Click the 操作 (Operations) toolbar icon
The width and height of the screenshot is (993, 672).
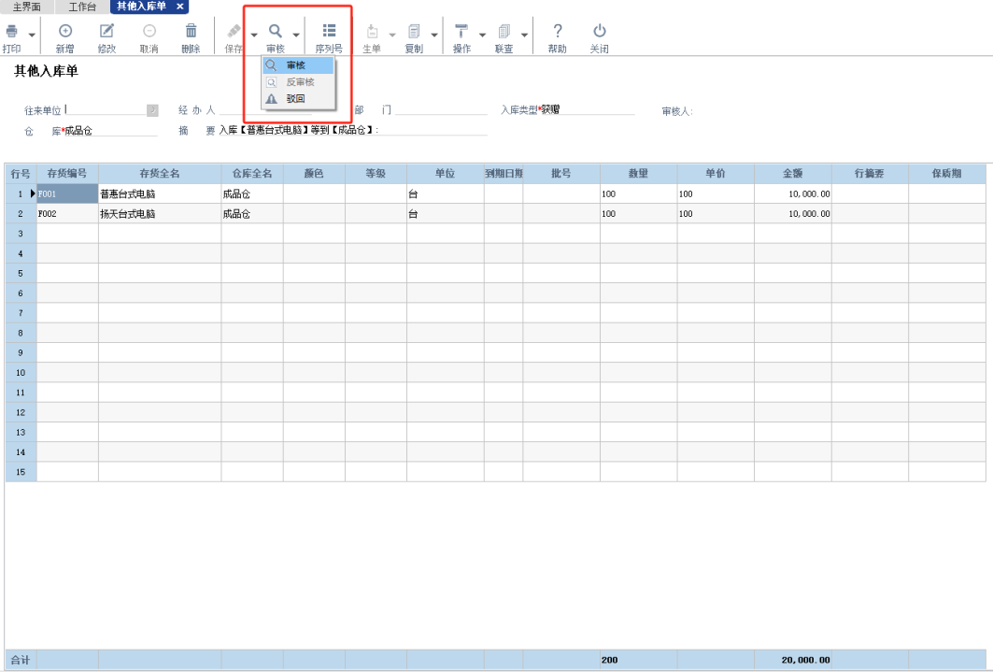click(461, 33)
